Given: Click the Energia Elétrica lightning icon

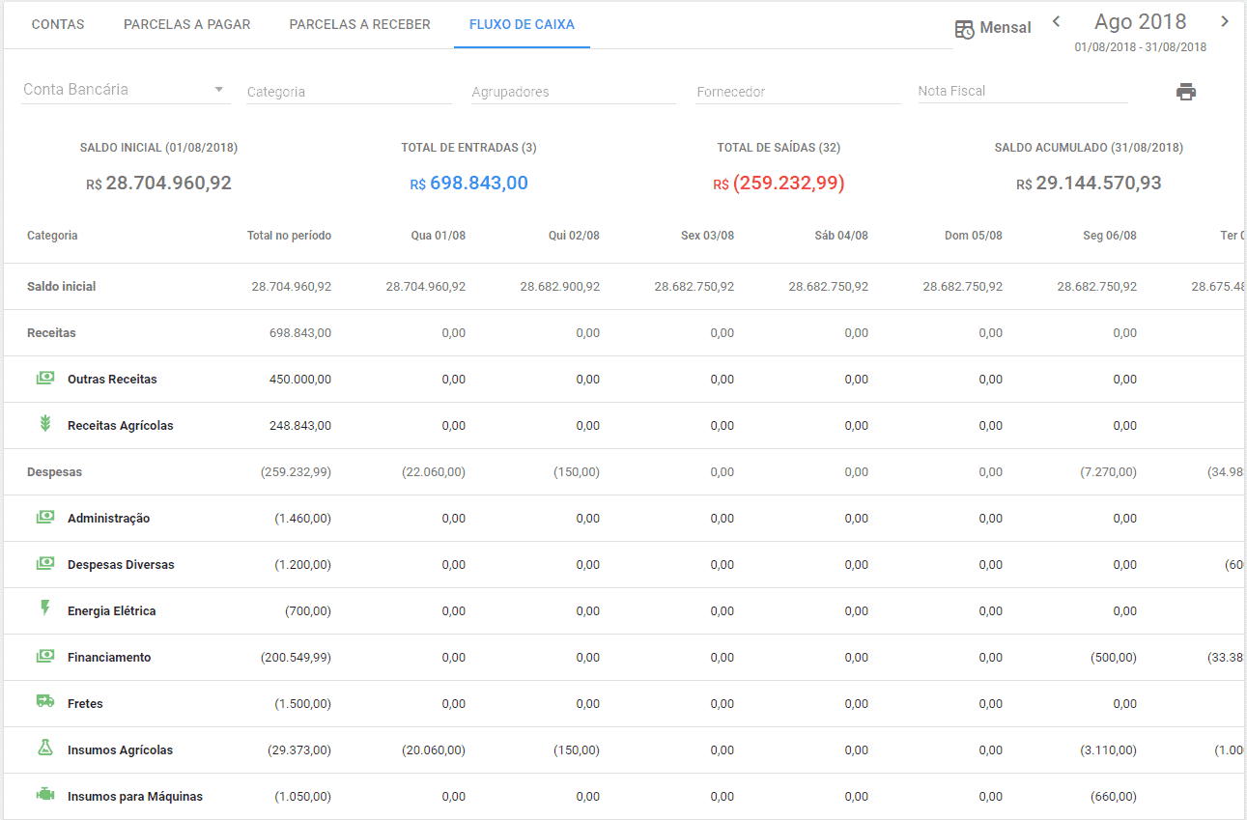Looking at the screenshot, I should (x=44, y=608).
